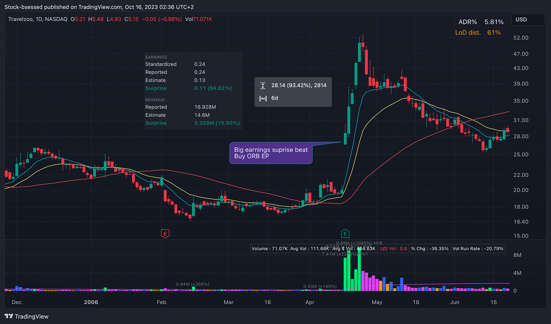Click the % Chg : -36.35% stat
The image size is (551, 324).
click(x=430, y=248)
